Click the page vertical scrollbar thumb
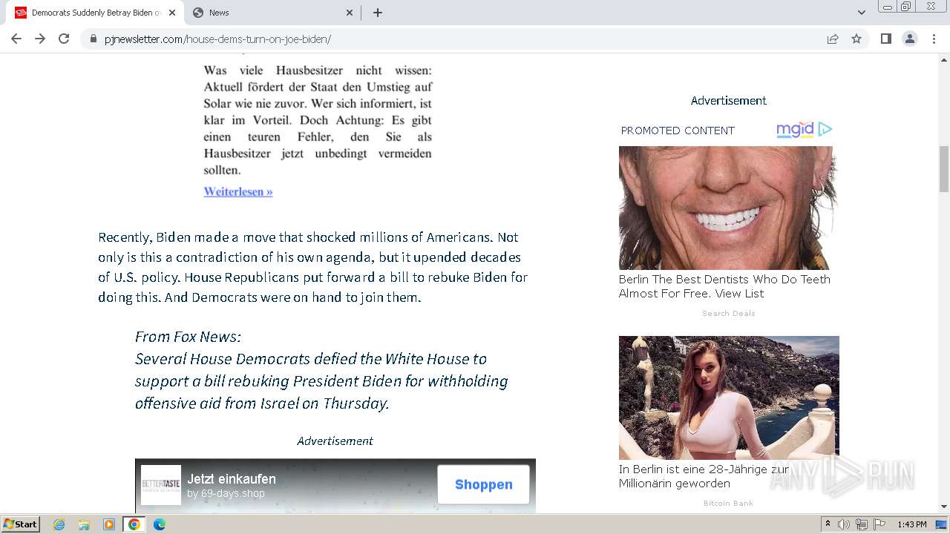The width and height of the screenshot is (950, 534). tap(944, 168)
